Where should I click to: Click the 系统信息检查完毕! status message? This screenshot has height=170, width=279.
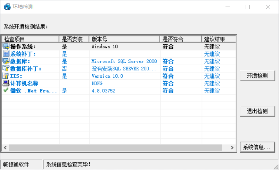68,164
